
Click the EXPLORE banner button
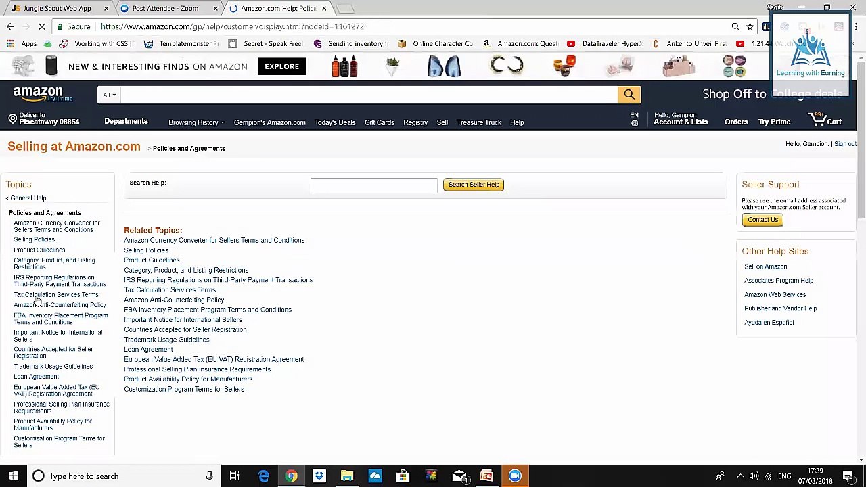click(282, 66)
